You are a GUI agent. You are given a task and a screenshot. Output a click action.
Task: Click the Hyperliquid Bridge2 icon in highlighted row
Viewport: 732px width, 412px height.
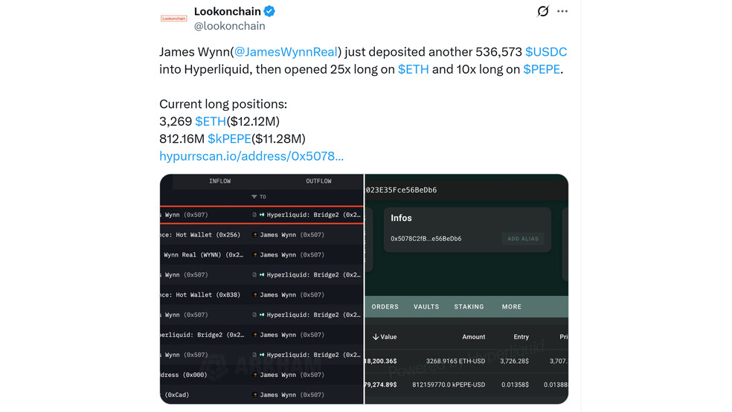[x=262, y=215]
